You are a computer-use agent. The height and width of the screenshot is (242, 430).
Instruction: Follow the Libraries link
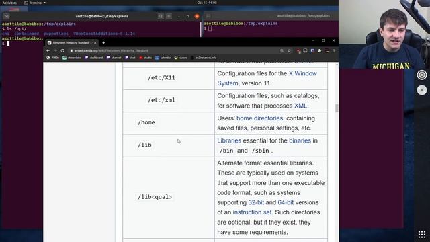pos(229,140)
